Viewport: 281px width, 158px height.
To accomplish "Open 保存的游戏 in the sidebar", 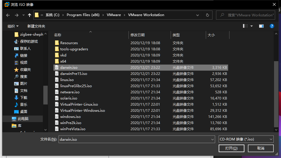I will [26, 42].
